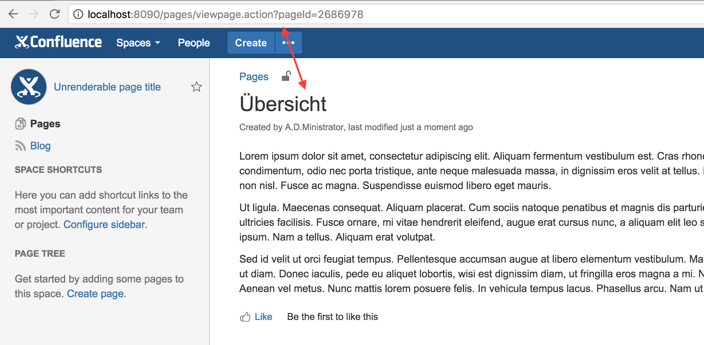Open page restrictions via the padlock icon
Image resolution: width=704 pixels, height=345 pixels.
click(286, 76)
